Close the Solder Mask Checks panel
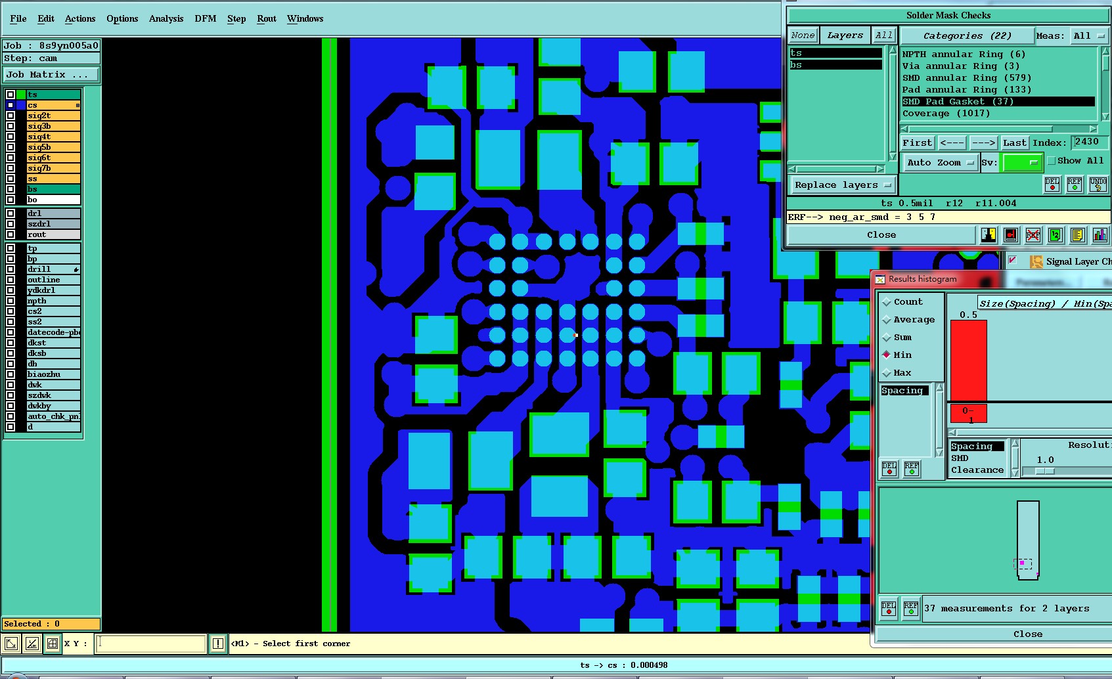 click(881, 235)
